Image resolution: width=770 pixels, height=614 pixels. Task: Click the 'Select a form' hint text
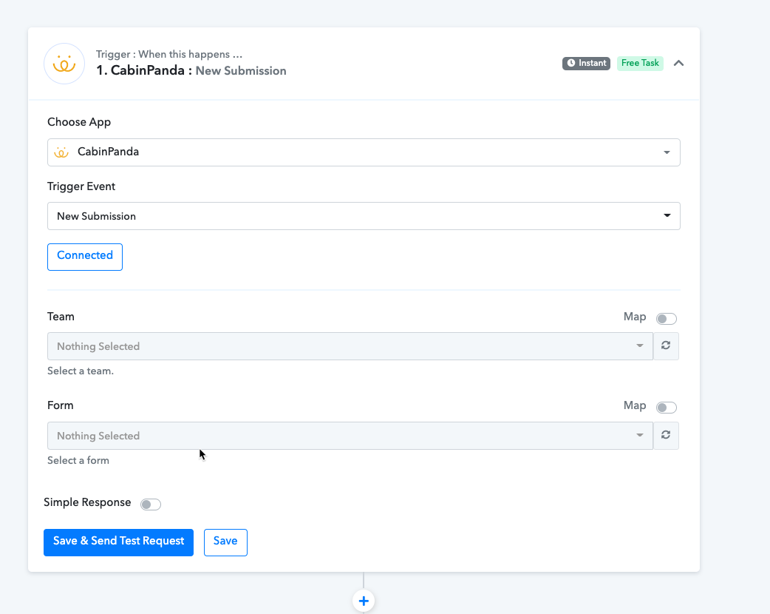[78, 461]
